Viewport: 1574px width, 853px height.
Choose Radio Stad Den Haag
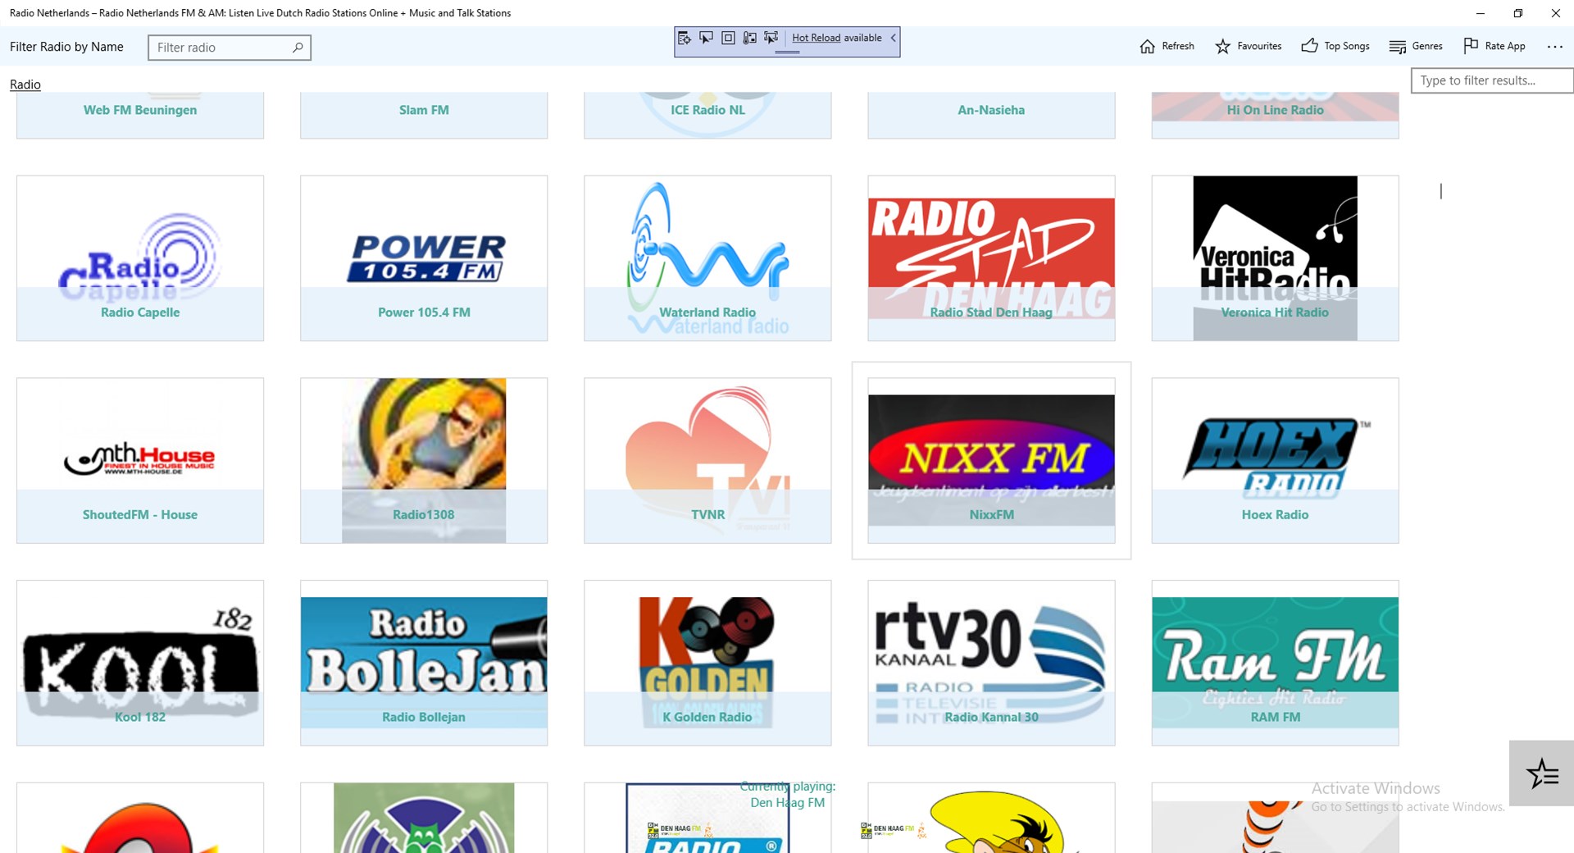991,258
